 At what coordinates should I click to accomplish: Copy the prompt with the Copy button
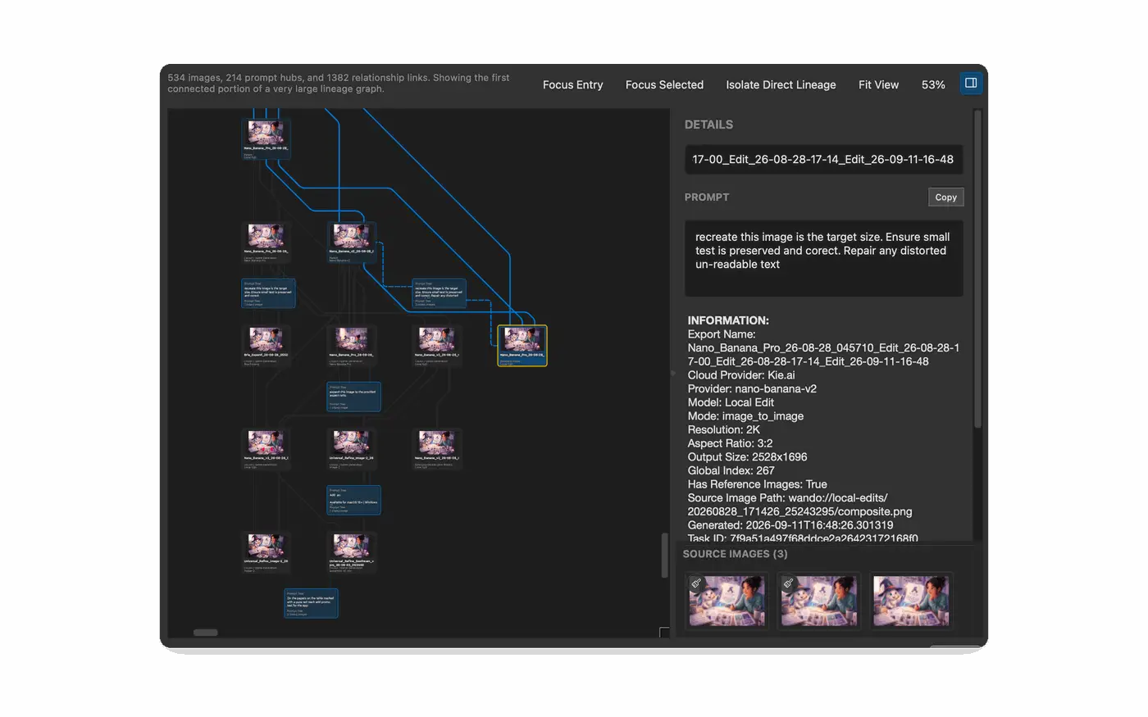(945, 197)
